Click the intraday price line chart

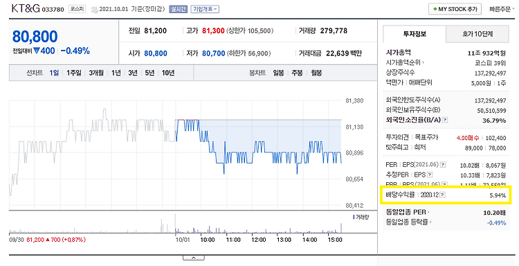[x=176, y=154]
